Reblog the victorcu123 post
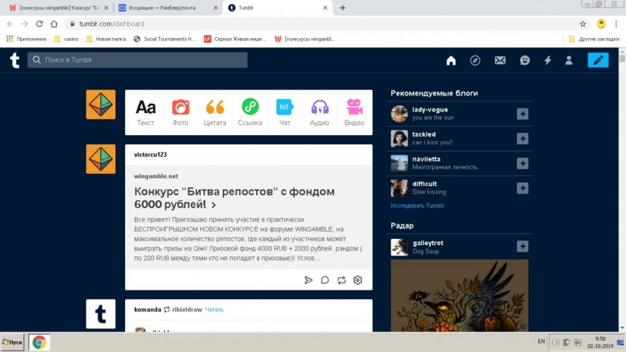This screenshot has height=352, width=626. 341,280
